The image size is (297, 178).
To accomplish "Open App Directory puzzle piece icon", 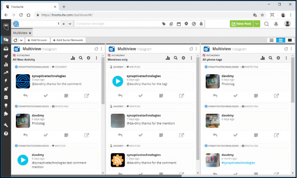I will [6, 114].
